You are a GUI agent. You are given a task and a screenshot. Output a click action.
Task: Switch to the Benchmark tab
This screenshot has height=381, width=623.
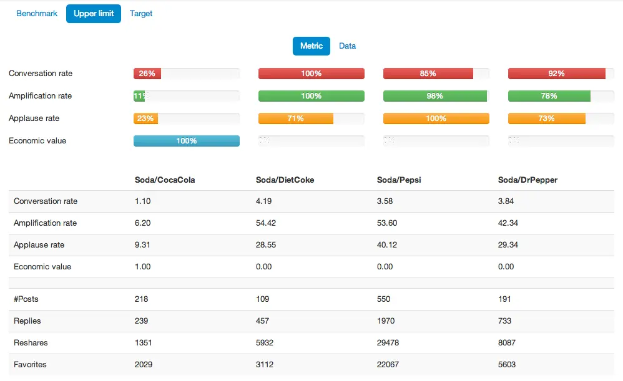[37, 13]
